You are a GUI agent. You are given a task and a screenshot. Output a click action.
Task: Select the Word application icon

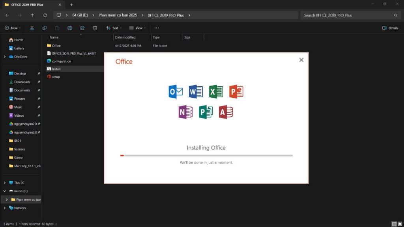(196, 91)
